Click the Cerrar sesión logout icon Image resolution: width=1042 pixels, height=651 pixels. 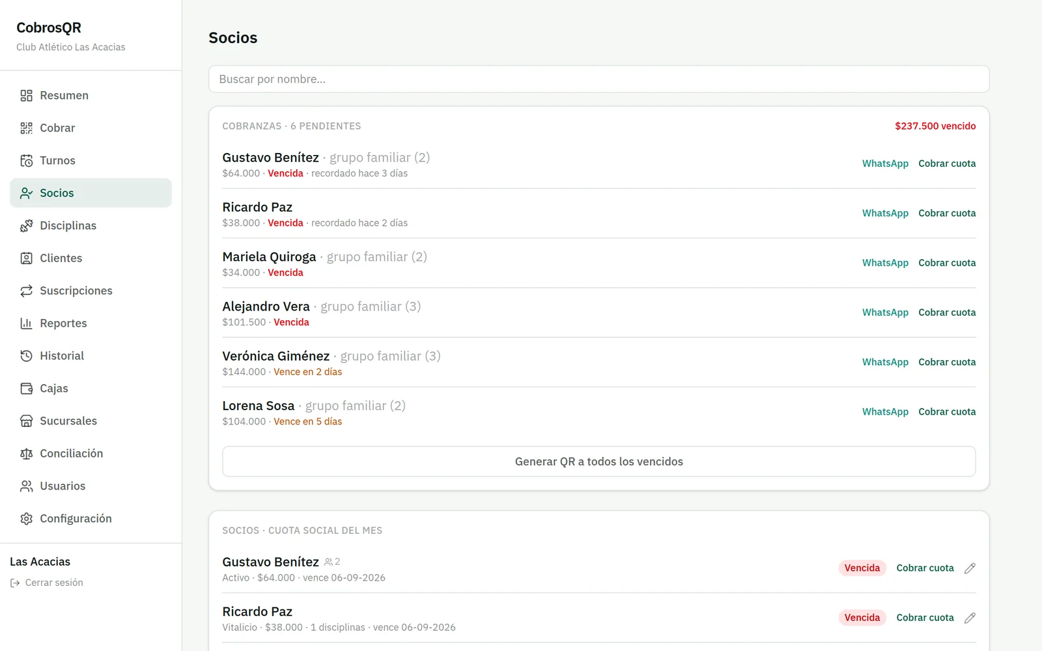(x=15, y=583)
